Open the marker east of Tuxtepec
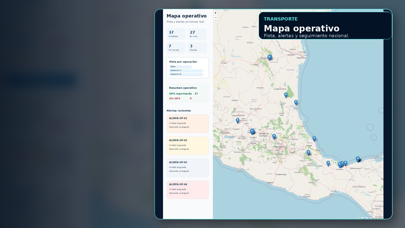This screenshot has height=228, width=405. tap(328, 163)
